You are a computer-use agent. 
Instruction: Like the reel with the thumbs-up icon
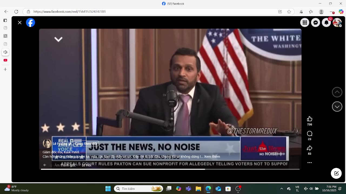point(310,119)
